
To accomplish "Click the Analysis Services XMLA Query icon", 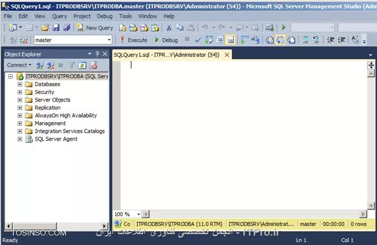I will point(155,28).
